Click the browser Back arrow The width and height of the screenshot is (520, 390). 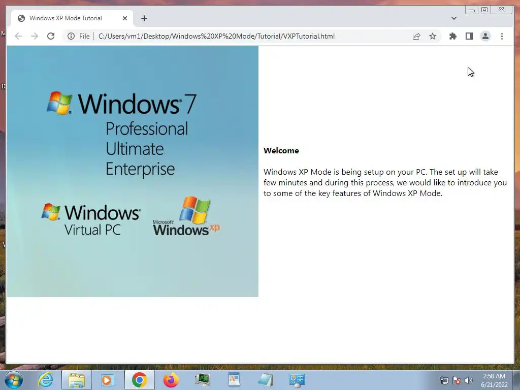coord(18,36)
